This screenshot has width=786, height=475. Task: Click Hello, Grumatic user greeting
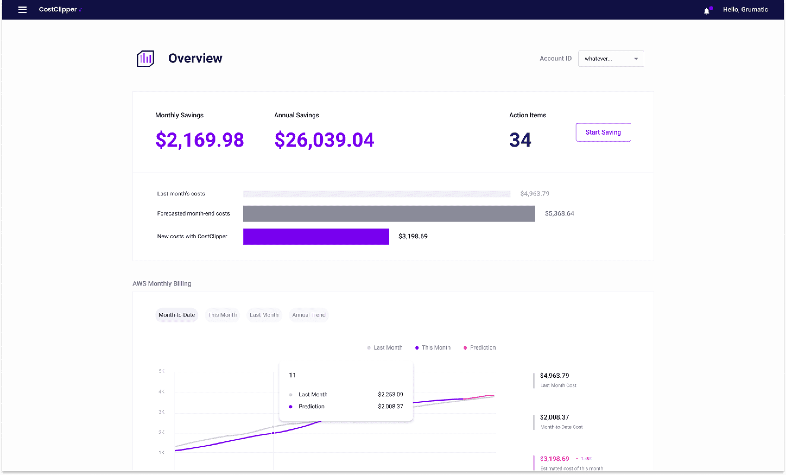[x=745, y=9]
